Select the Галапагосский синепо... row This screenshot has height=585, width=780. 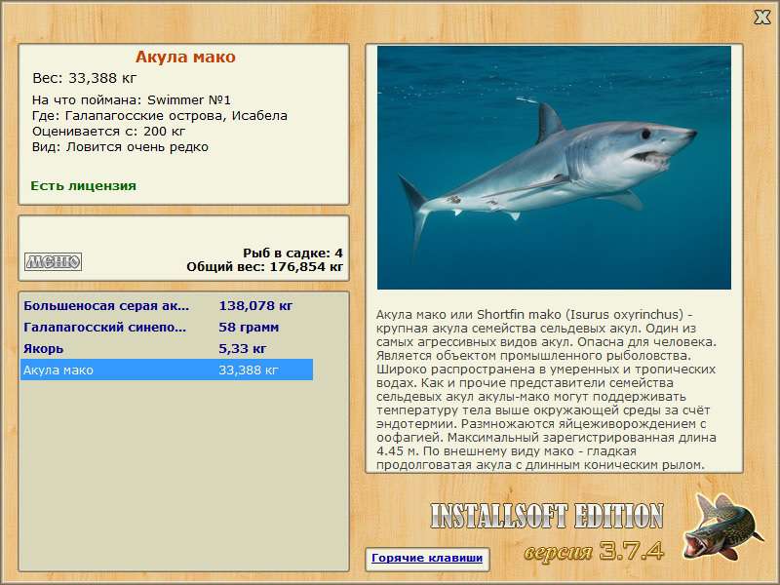click(x=167, y=327)
